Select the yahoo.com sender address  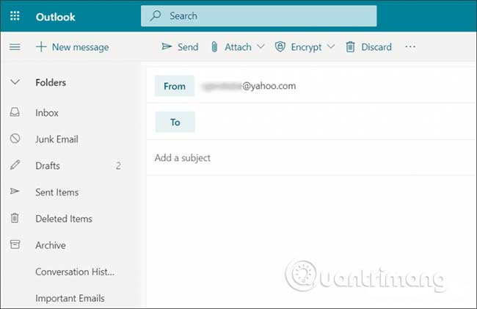(x=249, y=86)
